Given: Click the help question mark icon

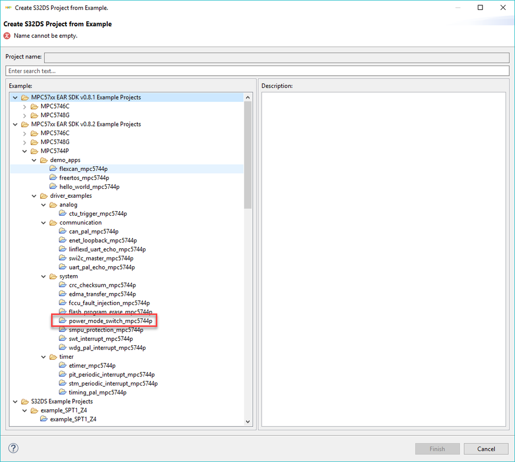Looking at the screenshot, I should click(13, 448).
